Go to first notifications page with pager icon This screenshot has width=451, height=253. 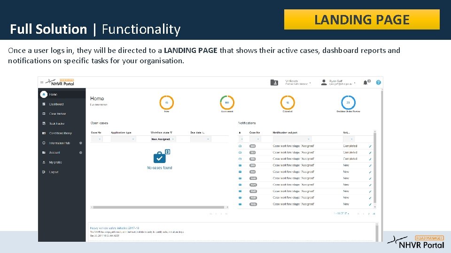pos(358,214)
